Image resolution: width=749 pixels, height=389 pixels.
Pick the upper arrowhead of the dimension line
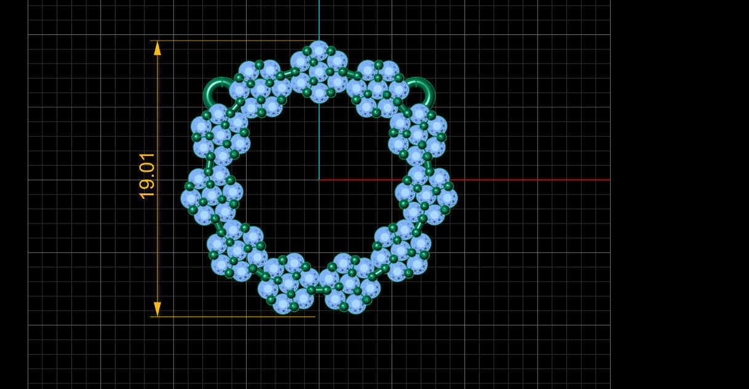(157, 48)
